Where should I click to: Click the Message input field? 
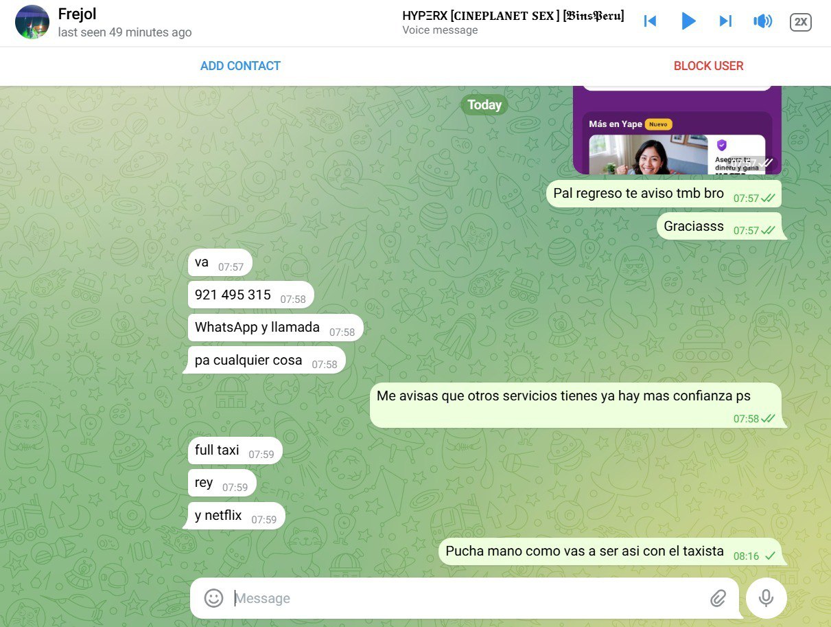pos(467,598)
